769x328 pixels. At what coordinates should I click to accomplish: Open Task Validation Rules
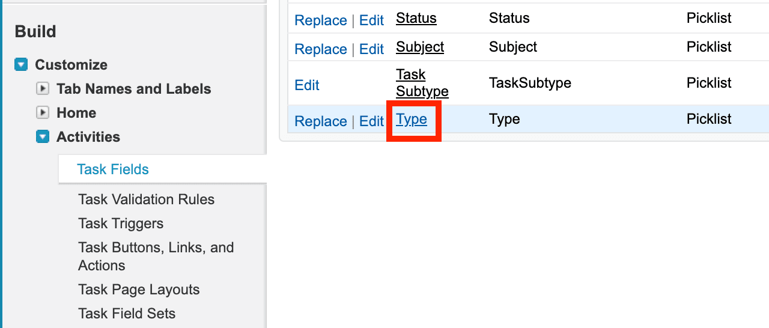146,199
